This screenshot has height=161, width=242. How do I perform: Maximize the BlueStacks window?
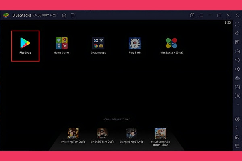pos(219,15)
